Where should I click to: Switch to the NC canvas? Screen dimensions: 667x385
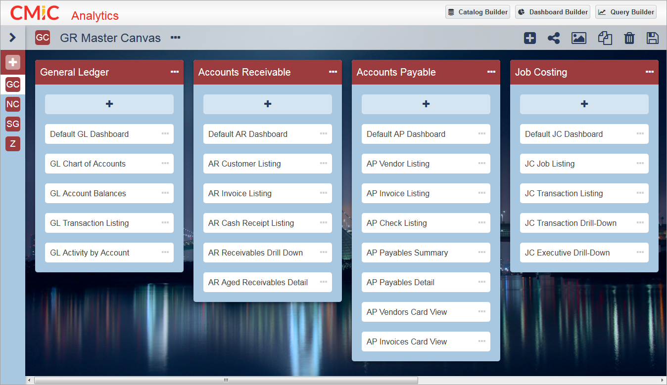click(13, 104)
